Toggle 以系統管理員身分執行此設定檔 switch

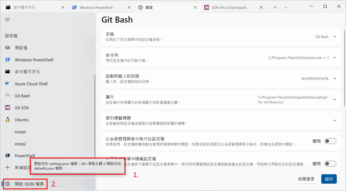[330, 141]
